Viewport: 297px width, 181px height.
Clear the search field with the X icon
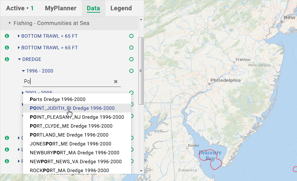coord(116,81)
